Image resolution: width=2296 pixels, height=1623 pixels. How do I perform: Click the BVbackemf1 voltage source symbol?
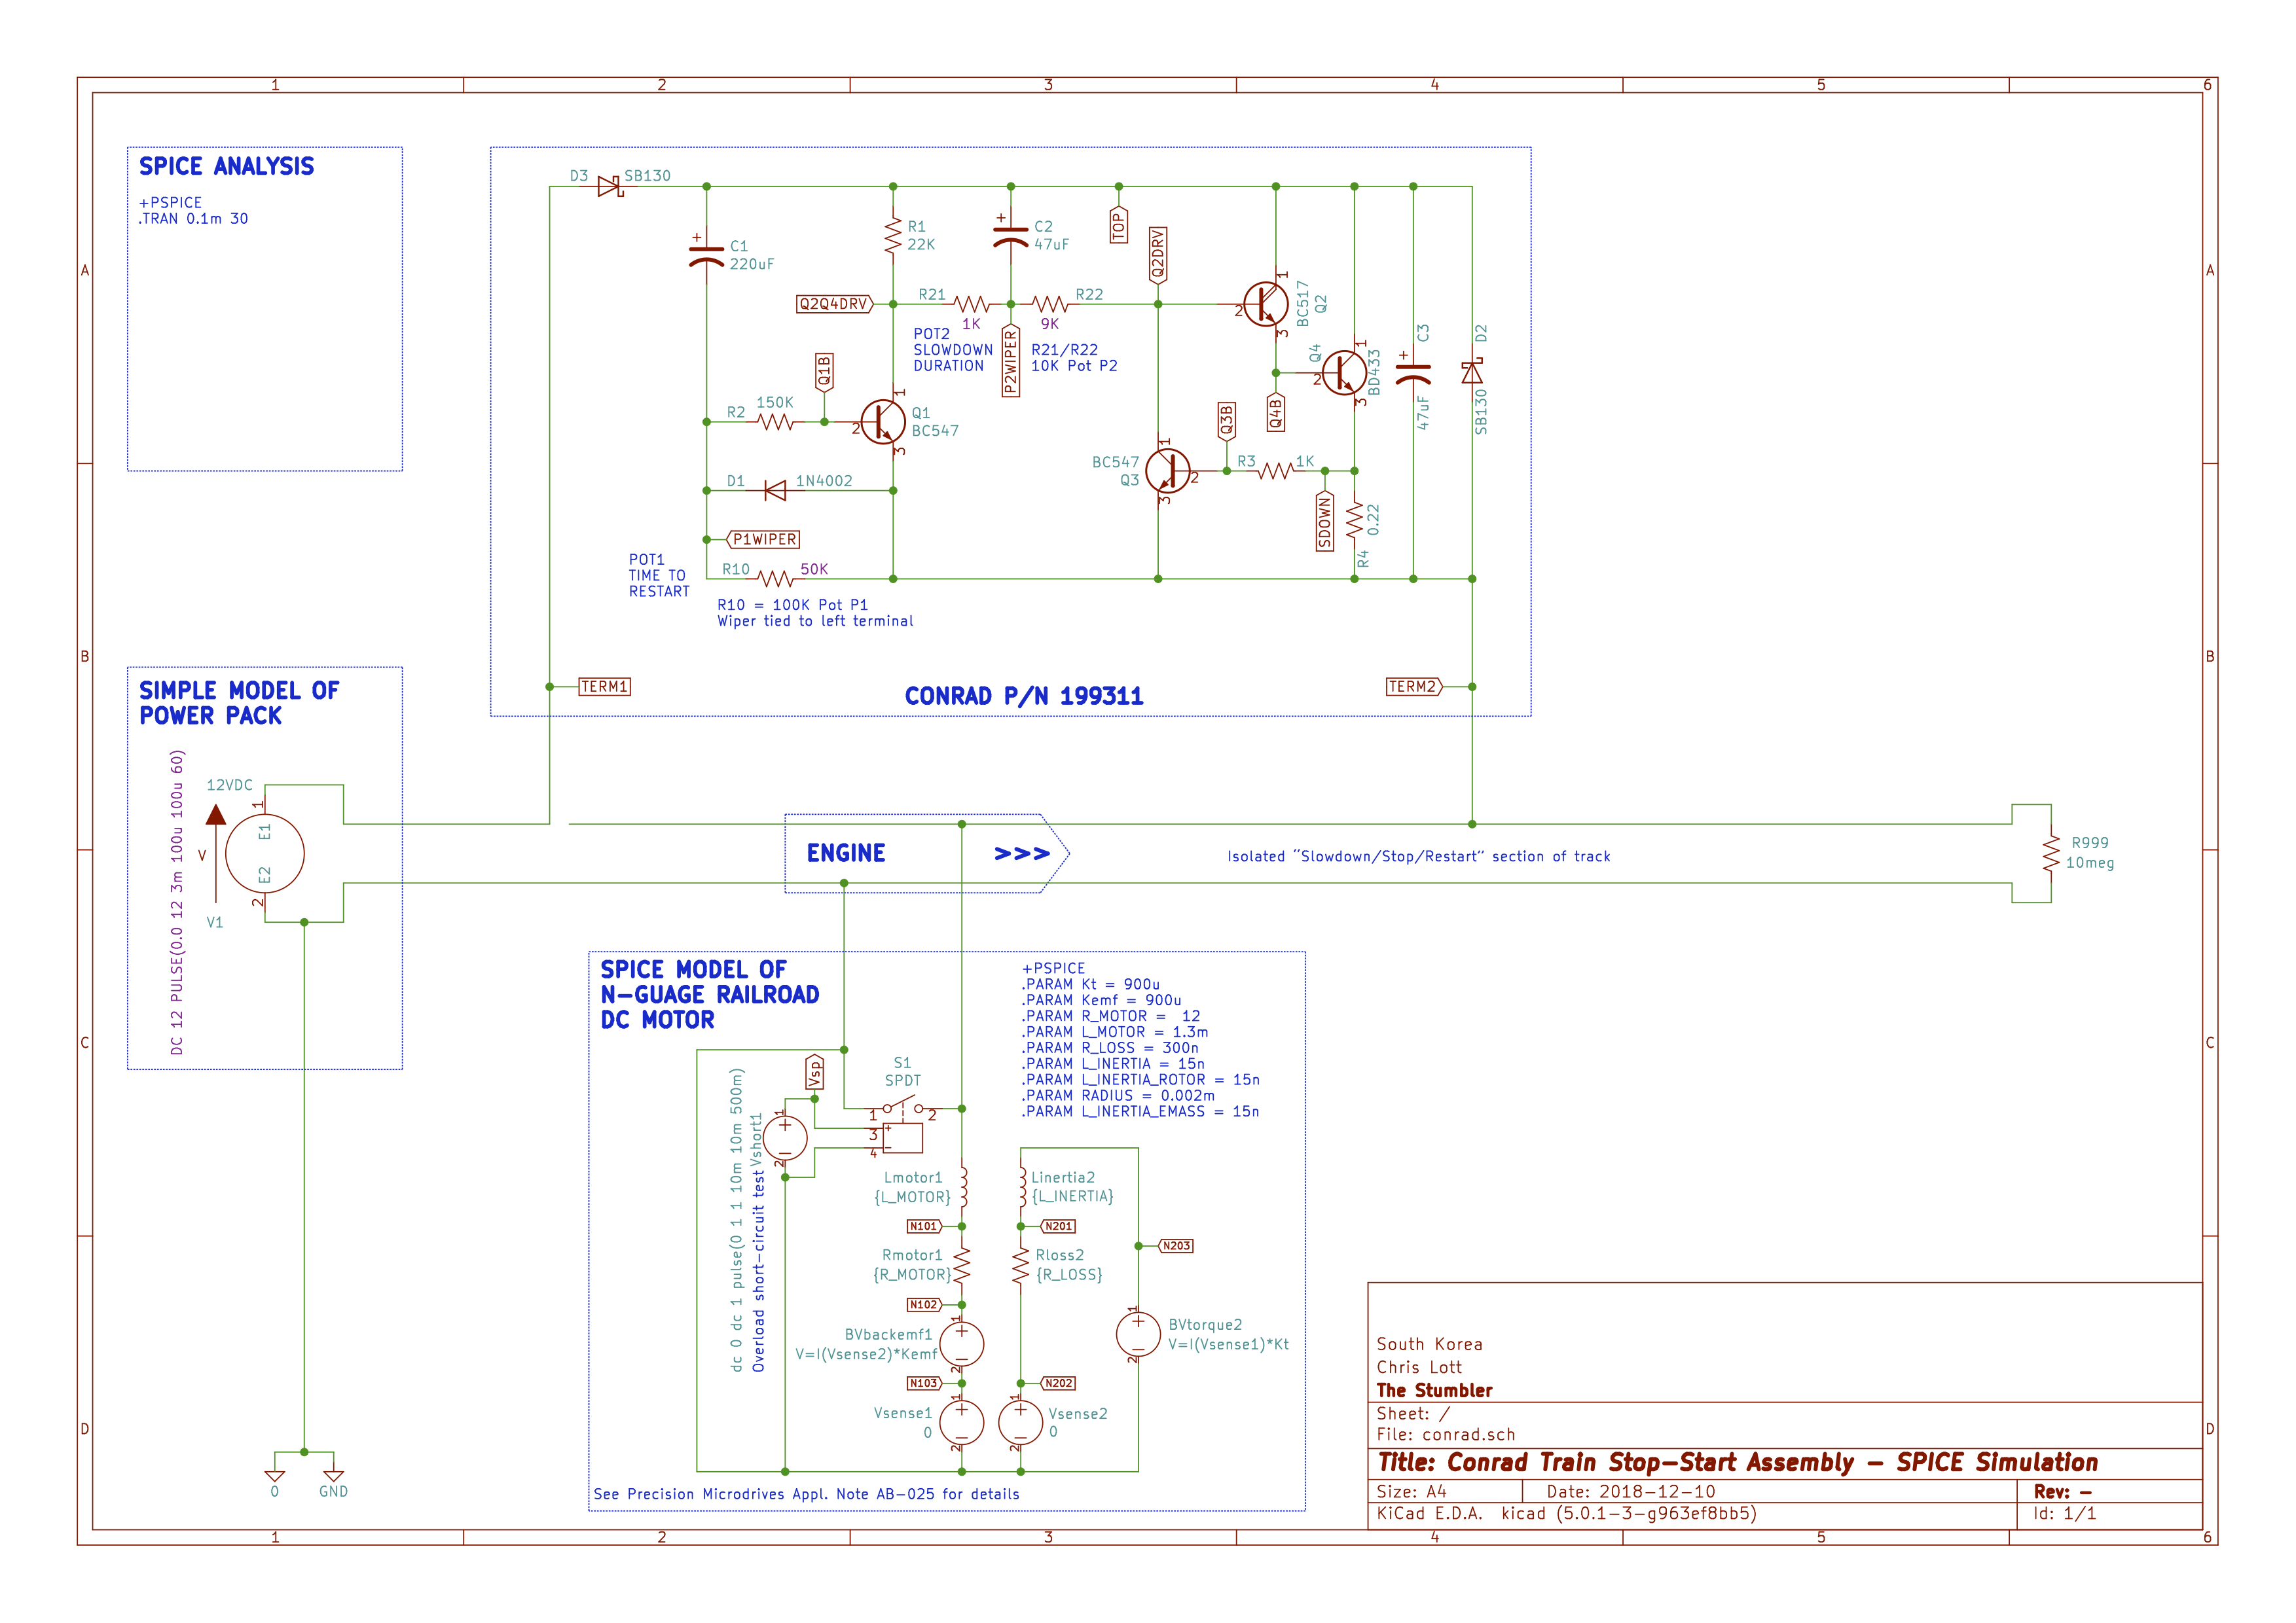pos(961,1343)
